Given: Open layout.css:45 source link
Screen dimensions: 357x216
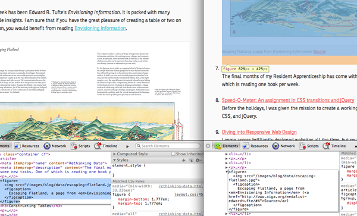Looking at the screenshot, I should (x=188, y=195).
